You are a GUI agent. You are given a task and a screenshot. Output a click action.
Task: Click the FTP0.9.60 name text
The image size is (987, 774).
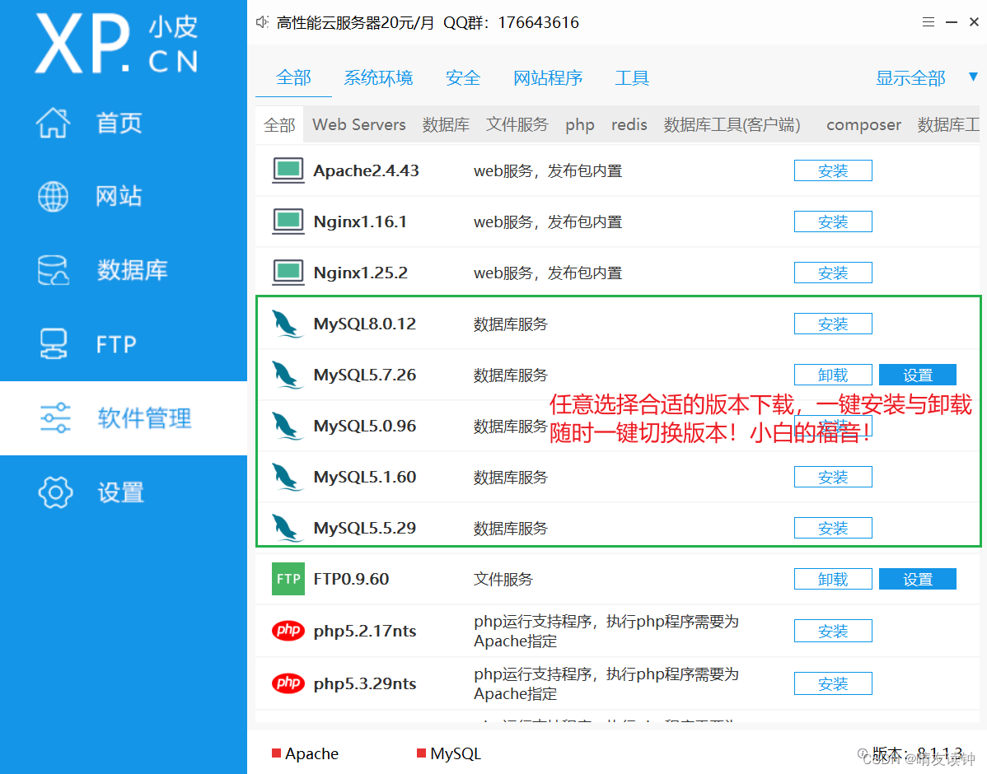coord(351,579)
